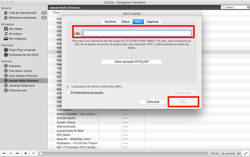250x157 pixels.
Task: Switch to the Disco tab
Action: coord(125,22)
